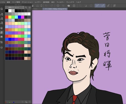Pick the pure red swatch in third row
This screenshot has width=126, height=104.
click(x=7, y=17)
